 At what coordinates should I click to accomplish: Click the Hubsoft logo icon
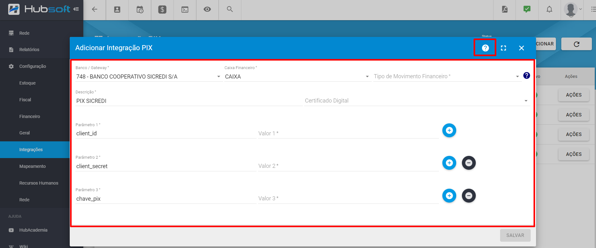point(14,9)
